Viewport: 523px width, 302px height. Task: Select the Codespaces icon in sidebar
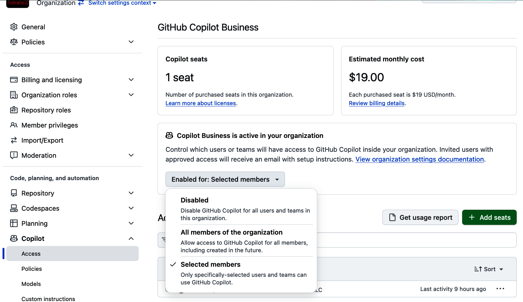pos(14,208)
